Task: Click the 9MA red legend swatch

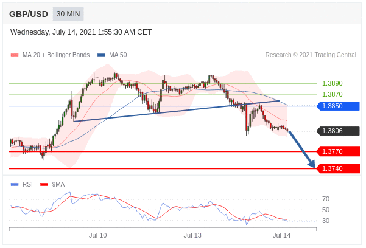Action: [44, 184]
